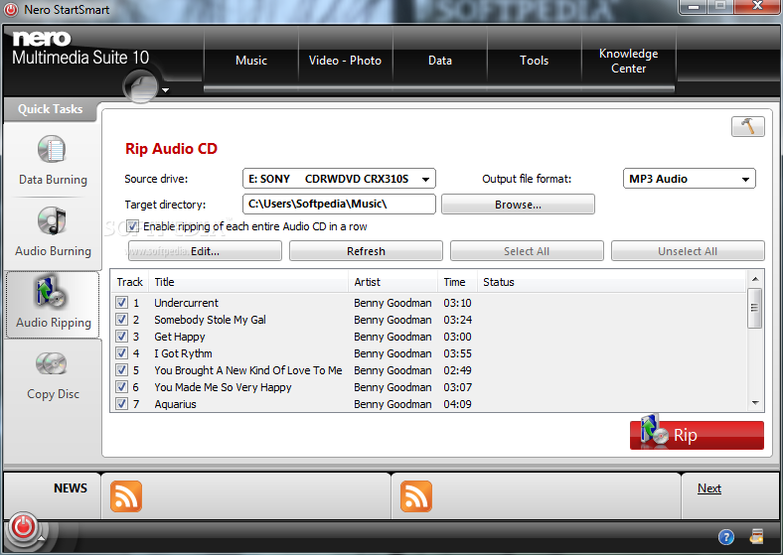Toggle Enable ripping of each entire Audio CD
The height and width of the screenshot is (555, 783).
(x=132, y=226)
